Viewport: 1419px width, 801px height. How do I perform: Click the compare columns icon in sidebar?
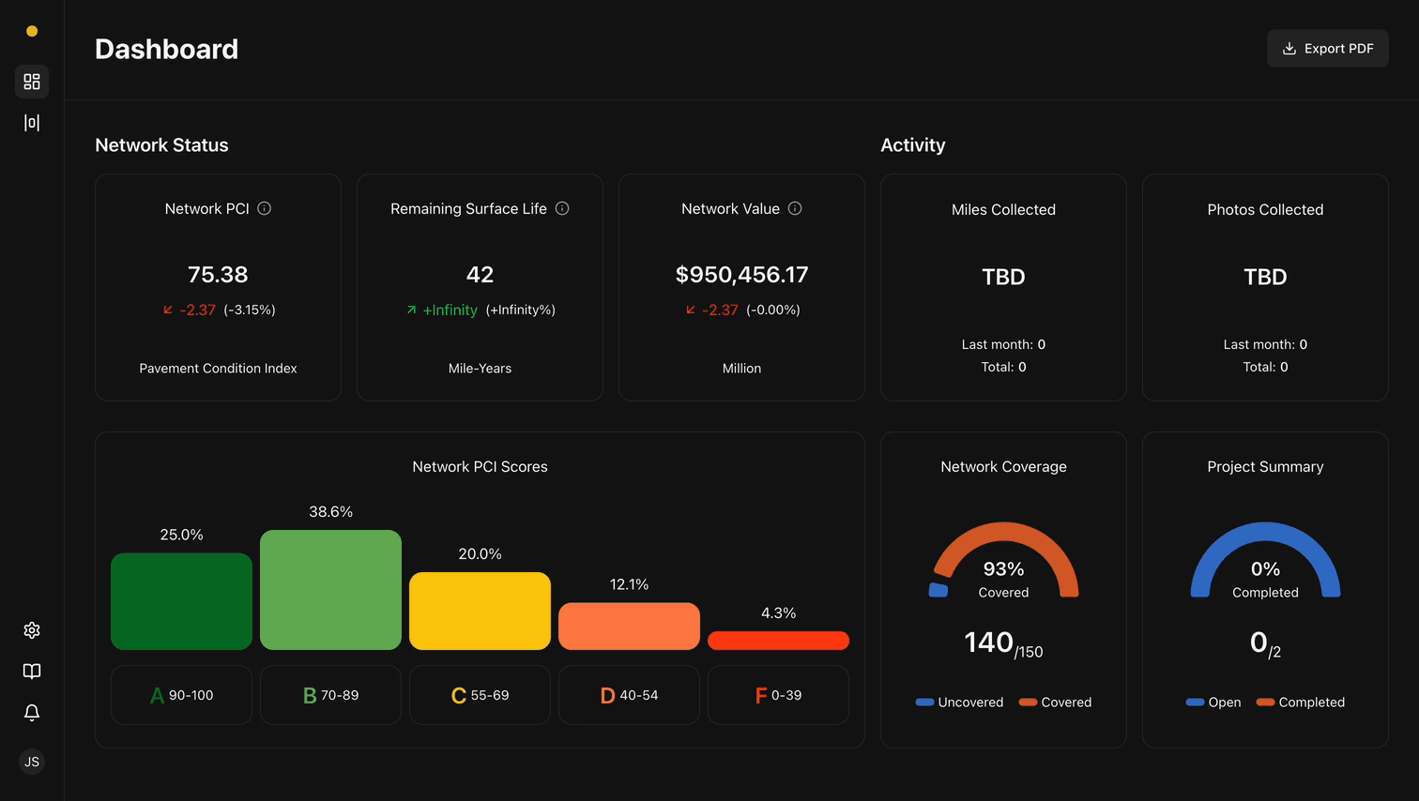pos(32,123)
